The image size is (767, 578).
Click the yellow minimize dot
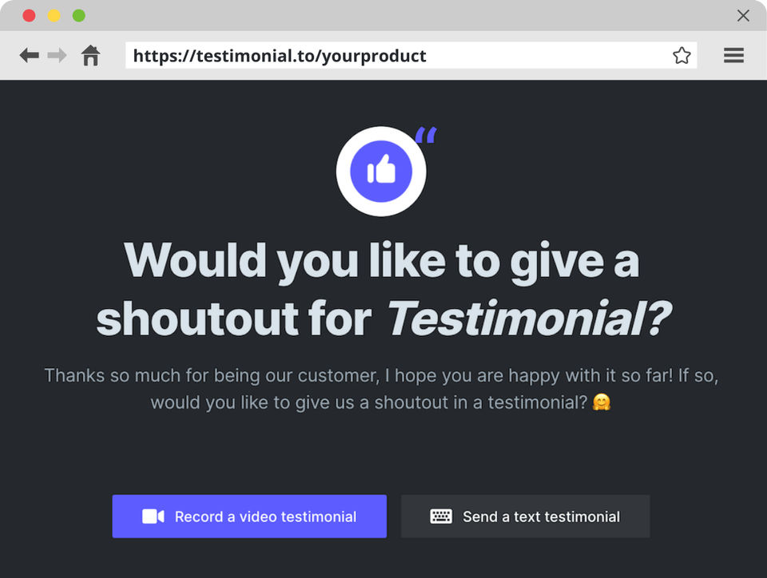tap(54, 16)
